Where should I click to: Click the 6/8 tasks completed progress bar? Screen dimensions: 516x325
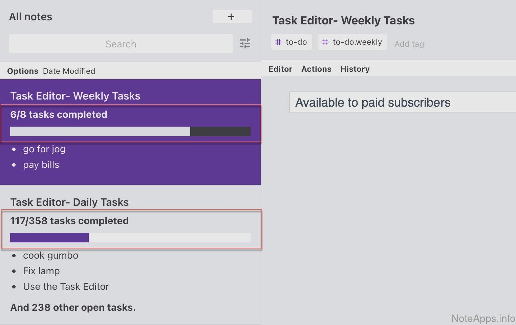point(130,131)
